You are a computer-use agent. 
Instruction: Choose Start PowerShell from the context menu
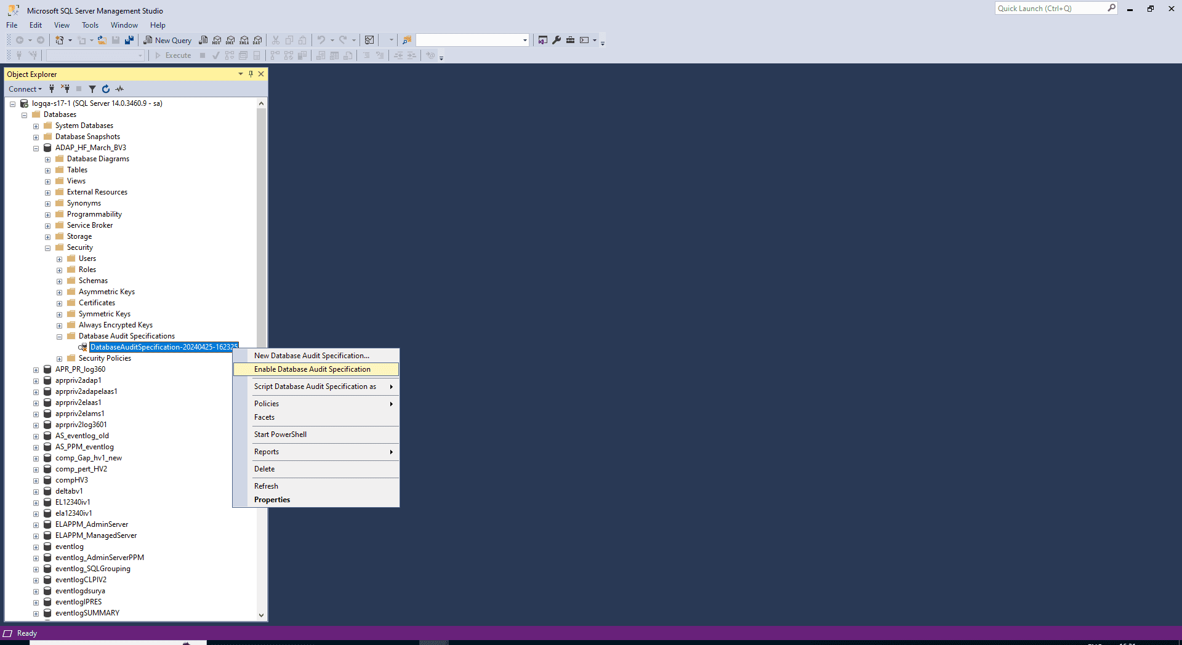(x=316, y=435)
